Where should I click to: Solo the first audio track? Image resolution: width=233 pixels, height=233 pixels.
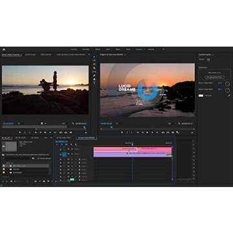[76, 159]
